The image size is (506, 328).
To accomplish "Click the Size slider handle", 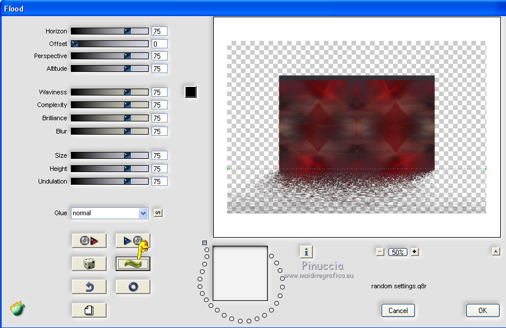I will [127, 155].
